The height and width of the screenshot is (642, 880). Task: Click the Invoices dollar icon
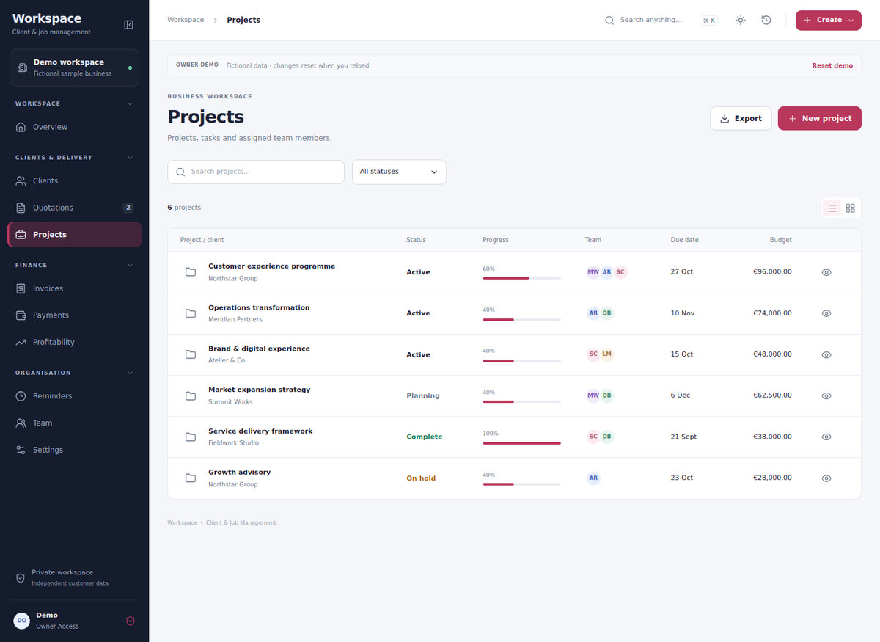(21, 288)
